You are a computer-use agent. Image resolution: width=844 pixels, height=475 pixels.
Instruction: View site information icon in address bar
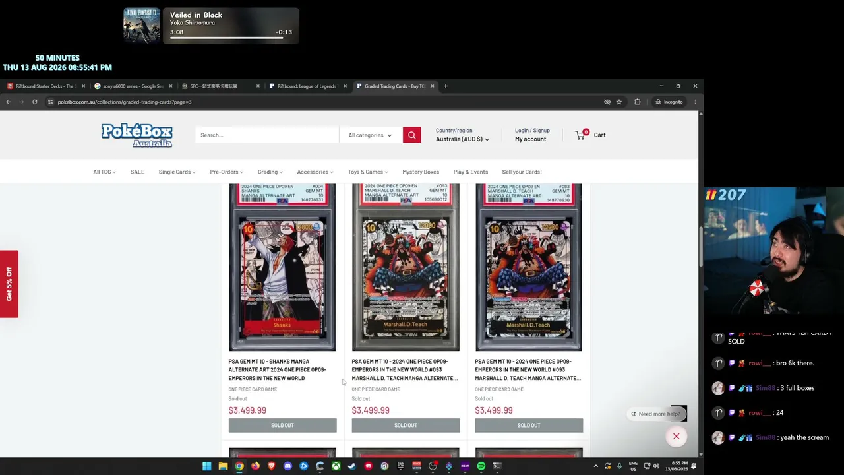50,102
